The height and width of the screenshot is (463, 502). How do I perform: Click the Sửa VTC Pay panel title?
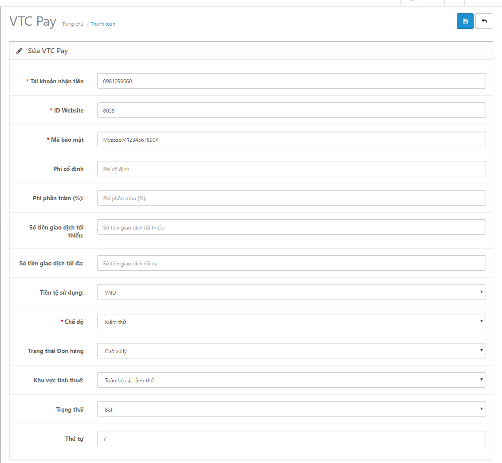48,51
